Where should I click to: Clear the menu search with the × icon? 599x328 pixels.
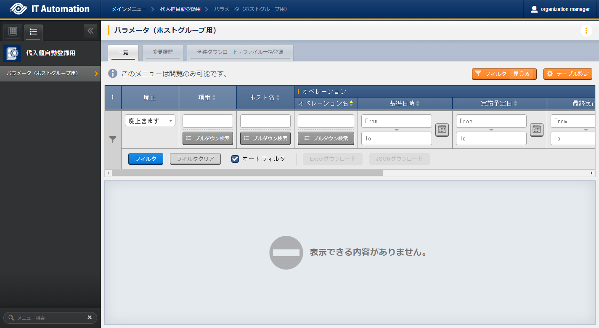point(89,318)
